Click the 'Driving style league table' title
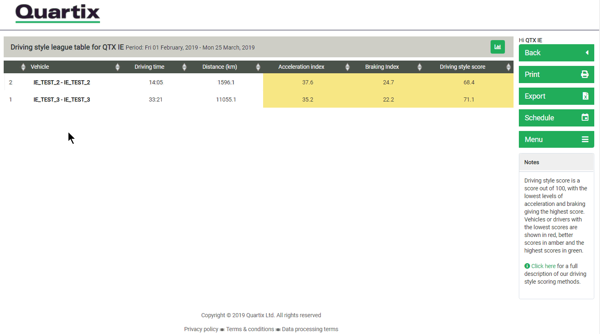This screenshot has width=600, height=334. (x=67, y=47)
